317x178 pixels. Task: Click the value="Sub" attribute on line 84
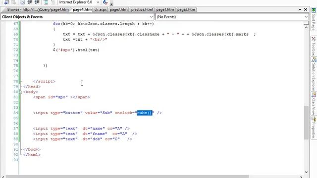click(x=99, y=113)
